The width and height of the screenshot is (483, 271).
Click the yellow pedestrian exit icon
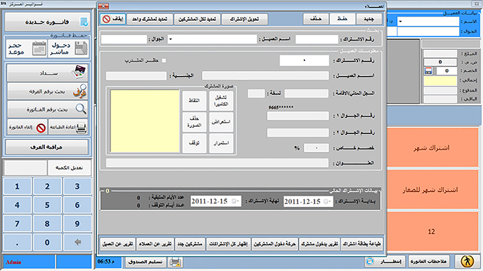click(467, 261)
